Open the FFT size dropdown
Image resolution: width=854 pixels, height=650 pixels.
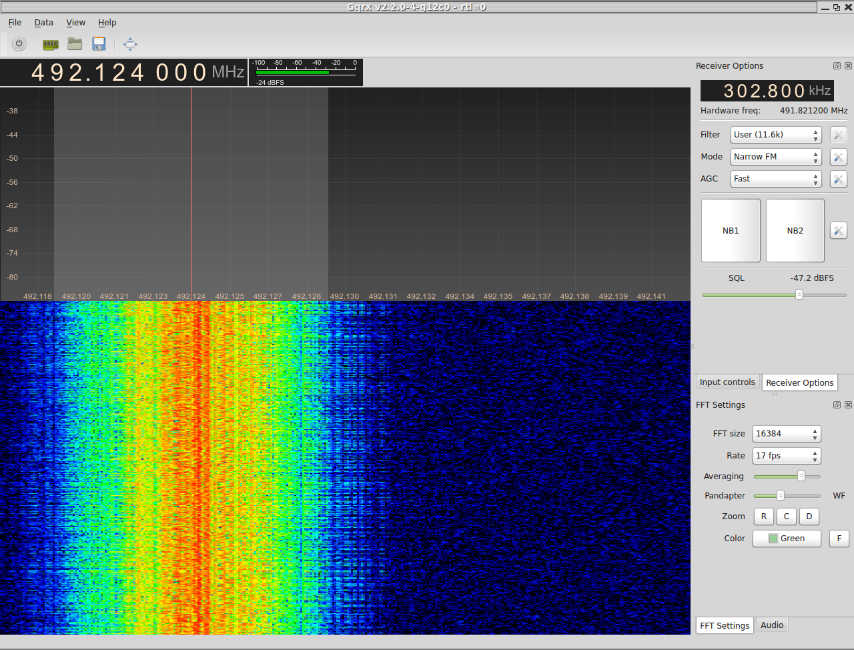(x=786, y=434)
